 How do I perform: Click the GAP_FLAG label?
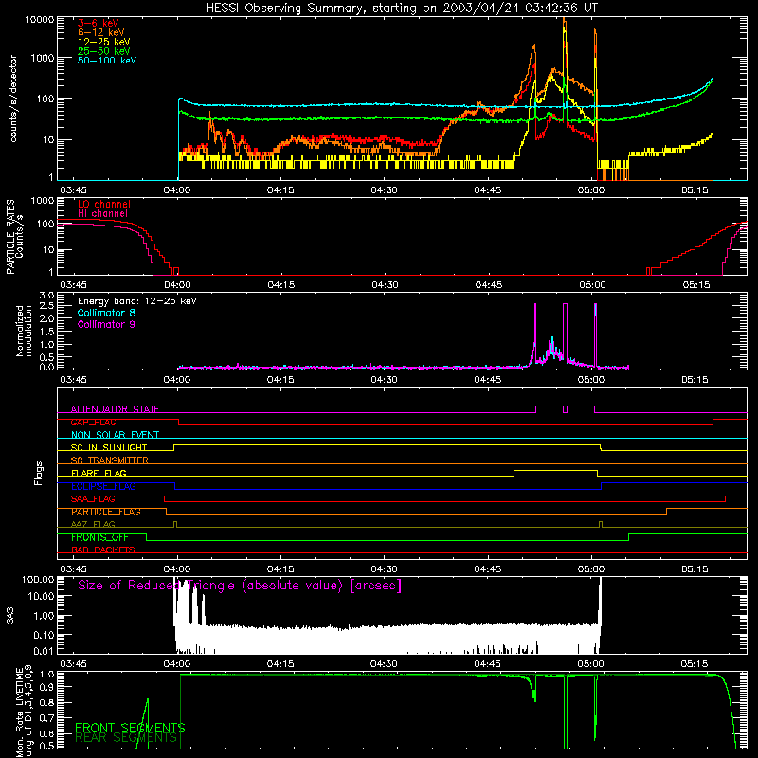(93, 422)
